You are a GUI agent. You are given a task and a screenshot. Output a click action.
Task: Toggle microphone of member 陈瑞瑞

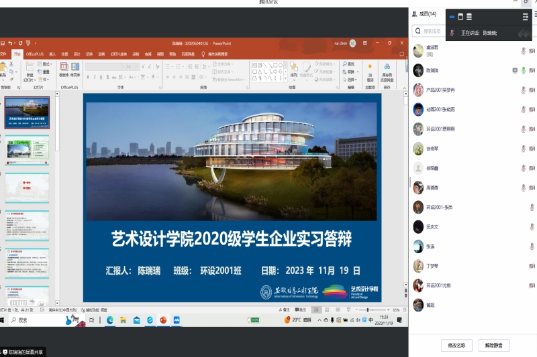pyautogui.click(x=524, y=70)
